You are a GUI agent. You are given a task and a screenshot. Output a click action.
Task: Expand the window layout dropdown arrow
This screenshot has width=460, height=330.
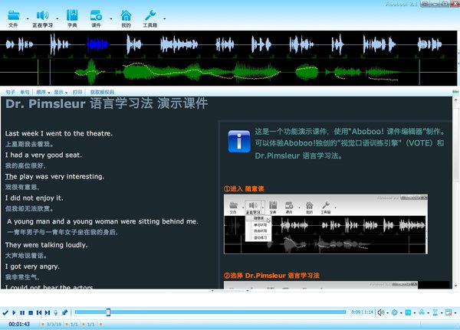(x=455, y=313)
